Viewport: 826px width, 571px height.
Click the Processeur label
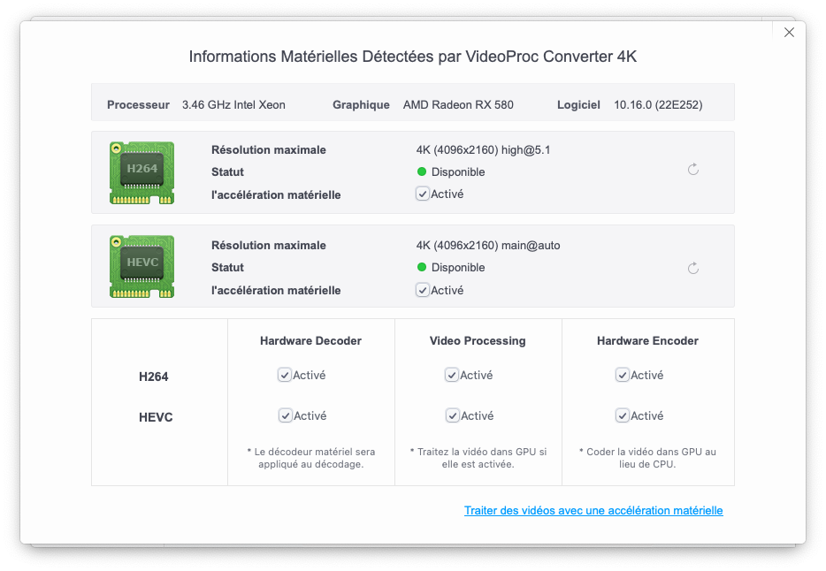point(138,104)
